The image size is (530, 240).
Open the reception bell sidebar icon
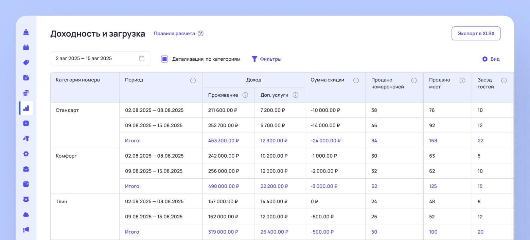point(26,32)
